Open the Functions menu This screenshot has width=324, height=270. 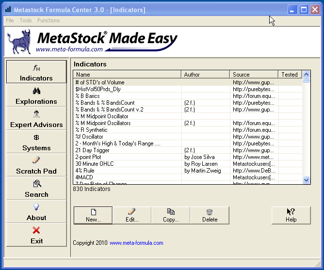pos(49,20)
